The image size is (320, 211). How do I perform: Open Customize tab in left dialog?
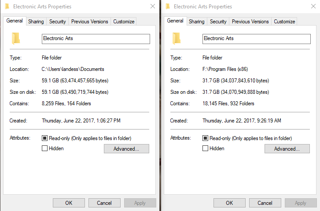124,22
